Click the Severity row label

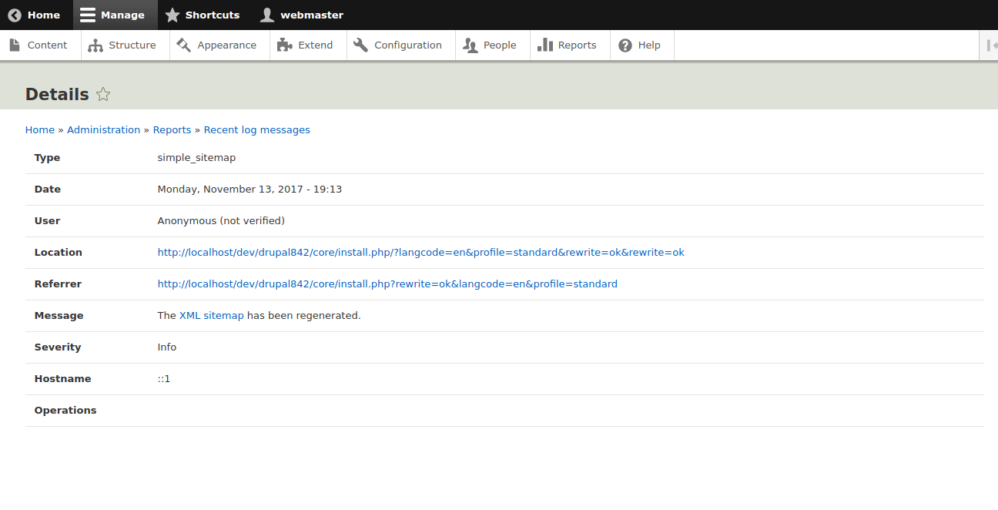pos(58,347)
